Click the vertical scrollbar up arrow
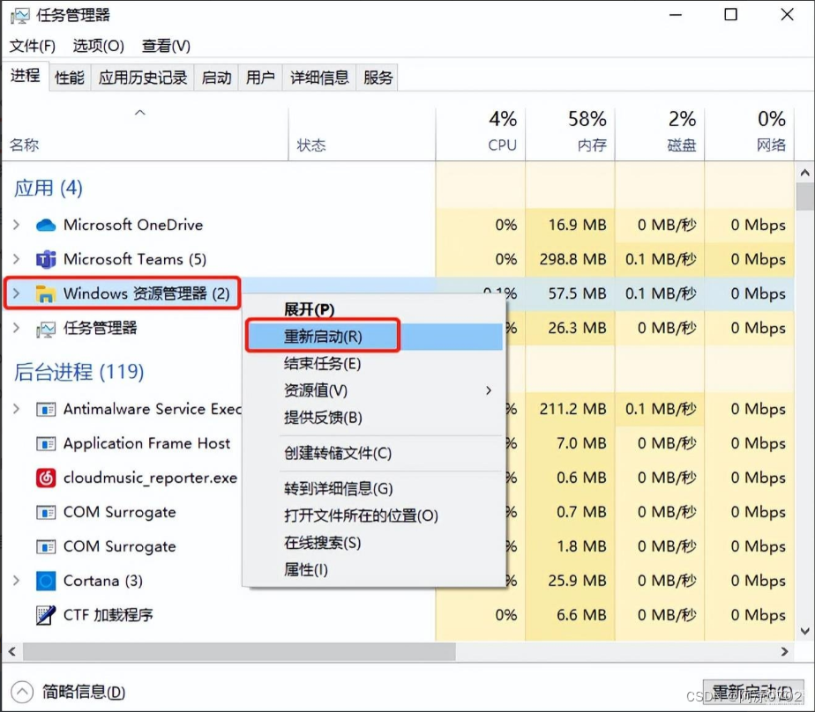Image resolution: width=815 pixels, height=712 pixels. 804,173
